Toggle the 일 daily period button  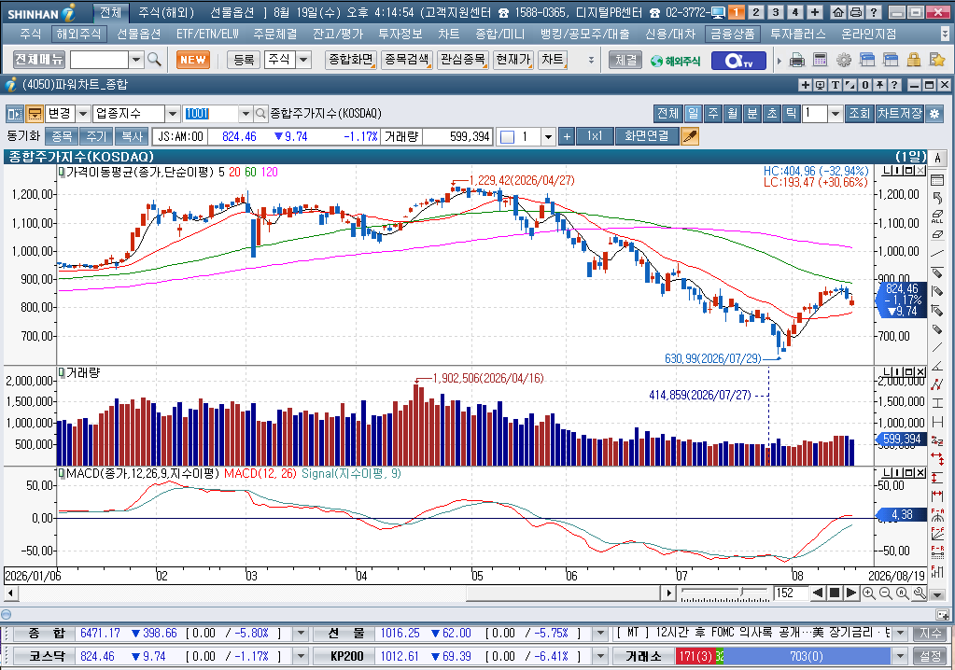click(693, 114)
